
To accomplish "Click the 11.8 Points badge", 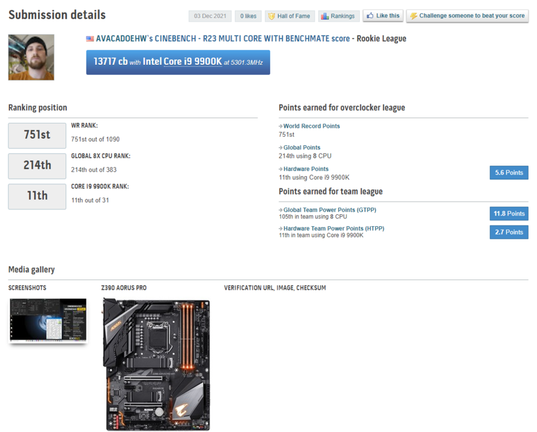I will (x=509, y=214).
